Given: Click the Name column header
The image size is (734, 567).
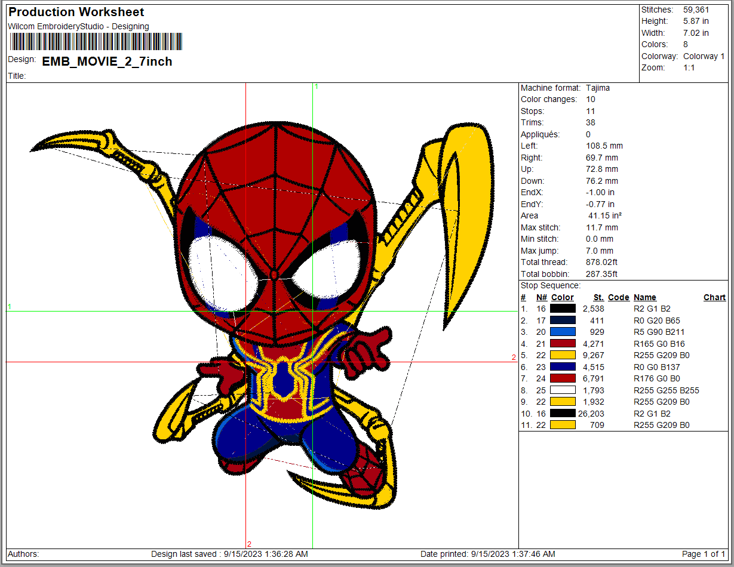Looking at the screenshot, I should [x=644, y=297].
